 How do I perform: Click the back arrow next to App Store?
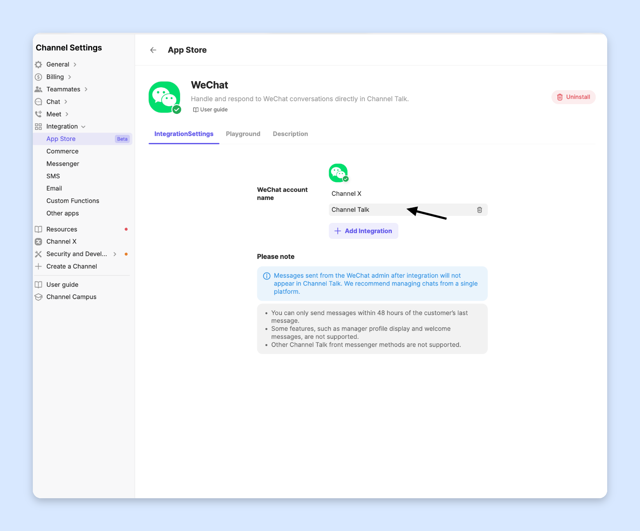coord(153,50)
